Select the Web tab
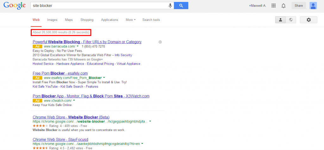This screenshot has width=324, height=150. 36,20
